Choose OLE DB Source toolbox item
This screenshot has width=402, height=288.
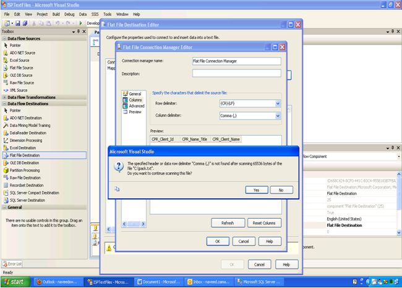point(21,75)
